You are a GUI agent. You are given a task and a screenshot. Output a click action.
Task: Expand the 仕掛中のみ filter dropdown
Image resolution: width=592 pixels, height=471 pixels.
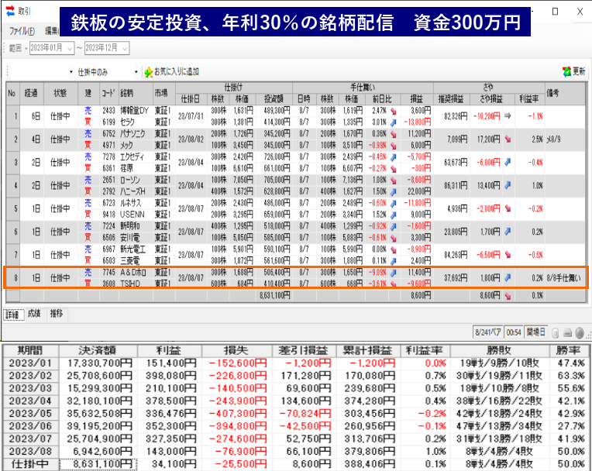136,72
